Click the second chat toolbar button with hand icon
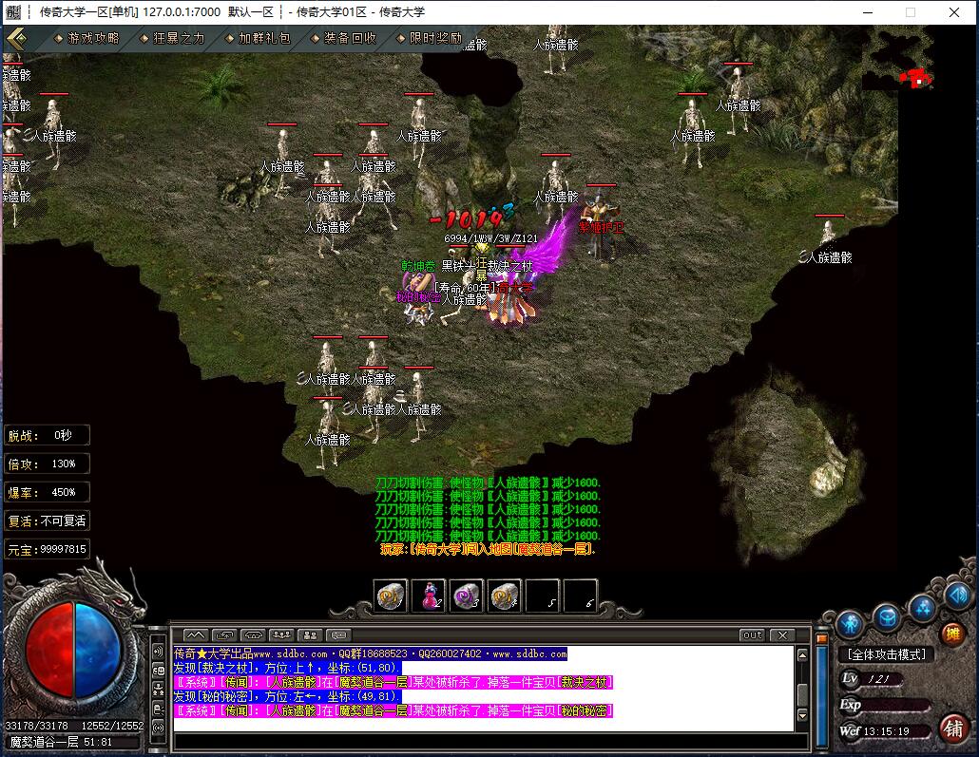Image resolution: width=979 pixels, height=757 pixels. pyautogui.click(x=224, y=634)
